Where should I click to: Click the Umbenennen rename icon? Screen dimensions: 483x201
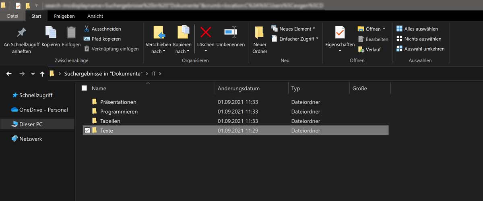click(231, 33)
